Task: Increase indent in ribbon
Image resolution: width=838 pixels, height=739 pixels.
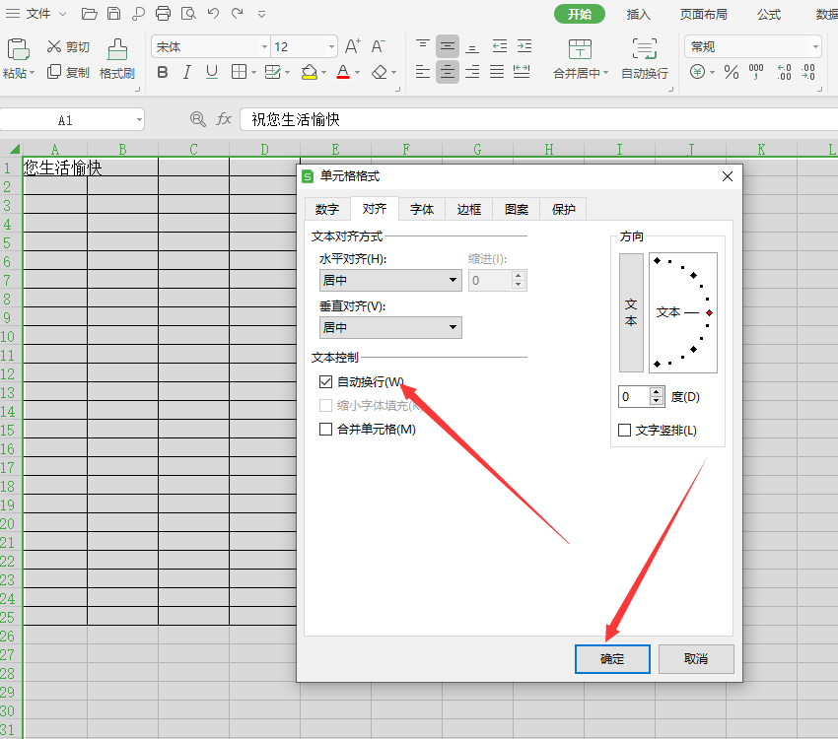Action: [x=524, y=46]
